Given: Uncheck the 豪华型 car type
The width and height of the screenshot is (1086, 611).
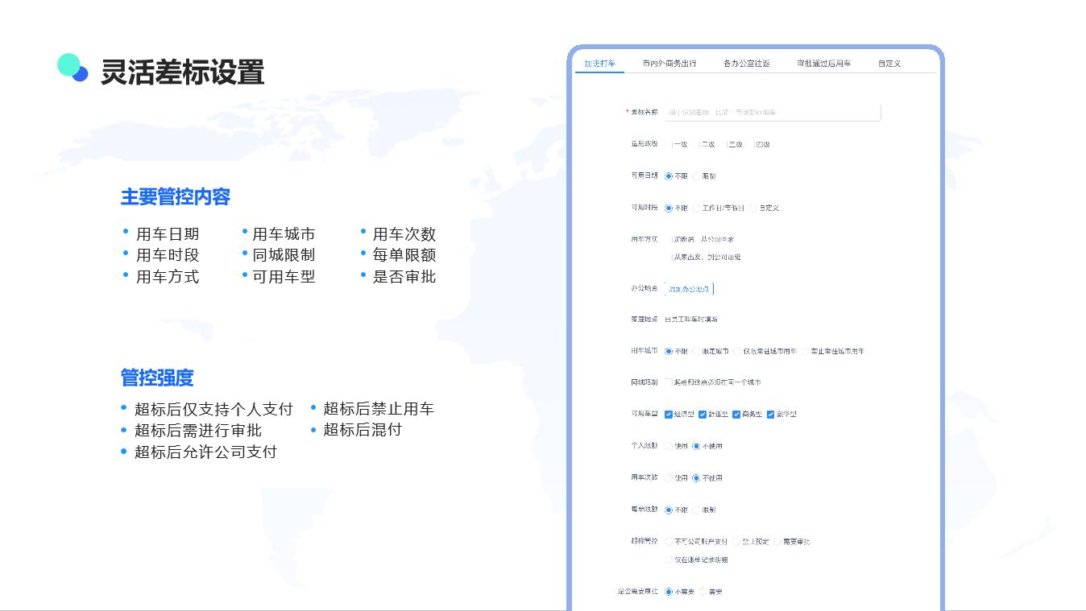Looking at the screenshot, I should click(x=770, y=415).
